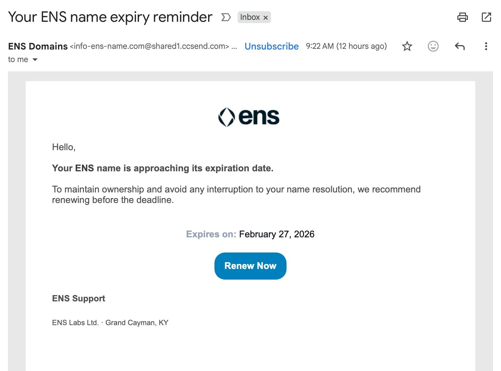
Task: Toggle the importance marker beside the subject
Action: (x=226, y=17)
